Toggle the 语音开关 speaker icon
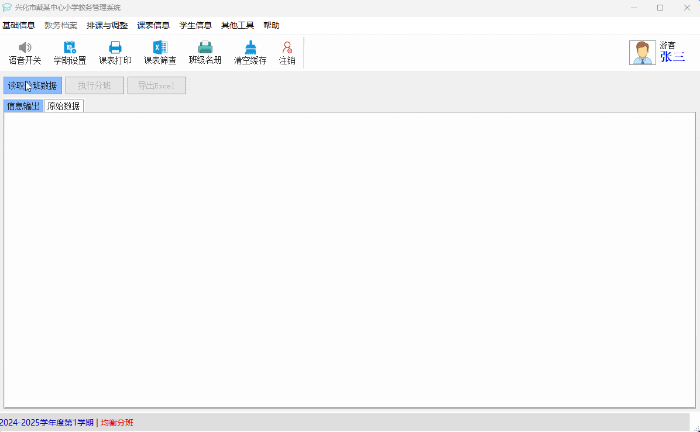 tap(25, 47)
